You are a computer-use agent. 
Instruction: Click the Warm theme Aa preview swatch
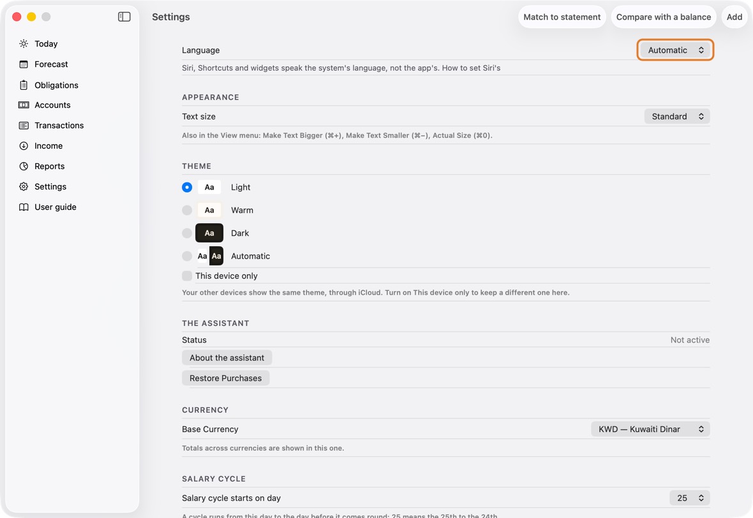pyautogui.click(x=209, y=211)
